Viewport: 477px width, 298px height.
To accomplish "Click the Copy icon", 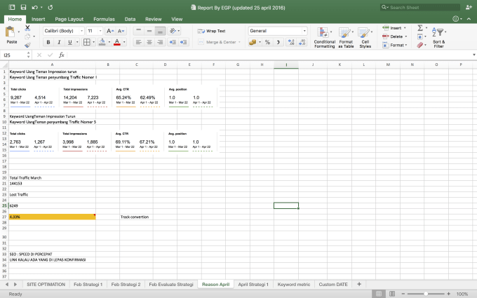I will pos(27,36).
